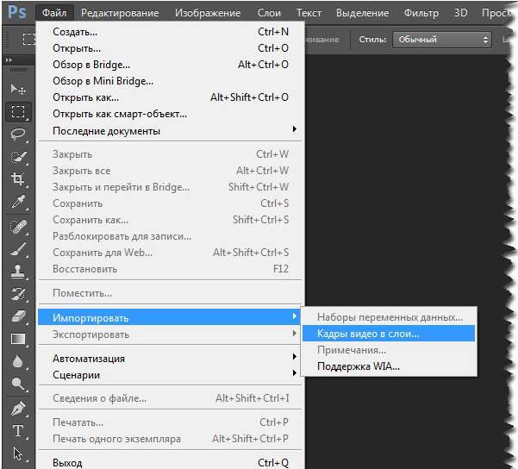
Task: Choose Сохранить menu entry
Action: click(170, 203)
